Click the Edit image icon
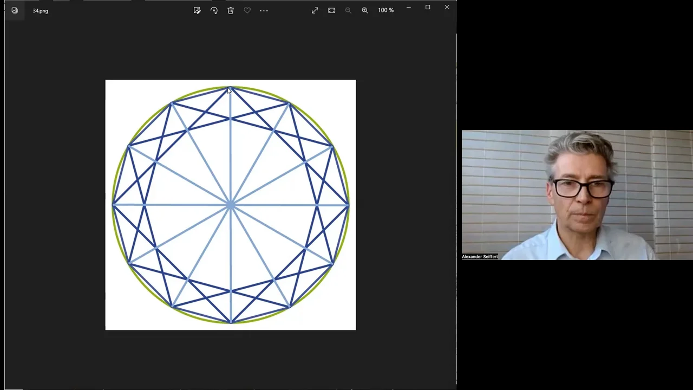 197,10
